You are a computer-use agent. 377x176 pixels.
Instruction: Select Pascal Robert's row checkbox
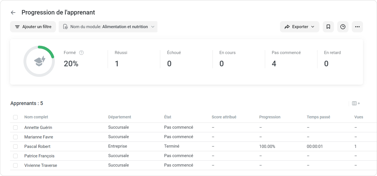click(15, 146)
